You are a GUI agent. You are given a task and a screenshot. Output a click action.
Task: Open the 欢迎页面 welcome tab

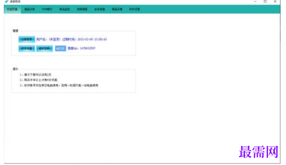(x=12, y=9)
